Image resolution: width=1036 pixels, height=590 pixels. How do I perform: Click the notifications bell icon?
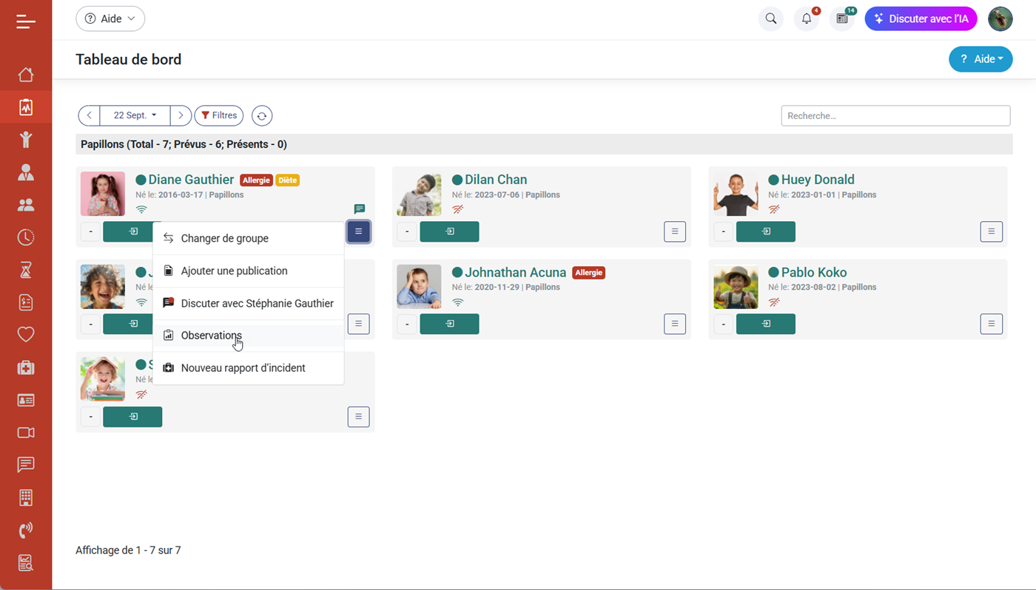pos(807,19)
